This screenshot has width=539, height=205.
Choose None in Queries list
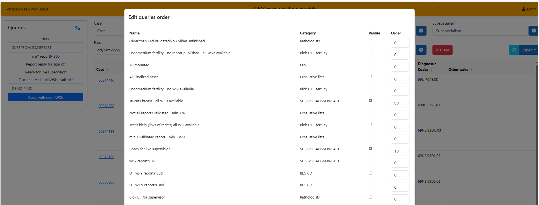coord(46,39)
